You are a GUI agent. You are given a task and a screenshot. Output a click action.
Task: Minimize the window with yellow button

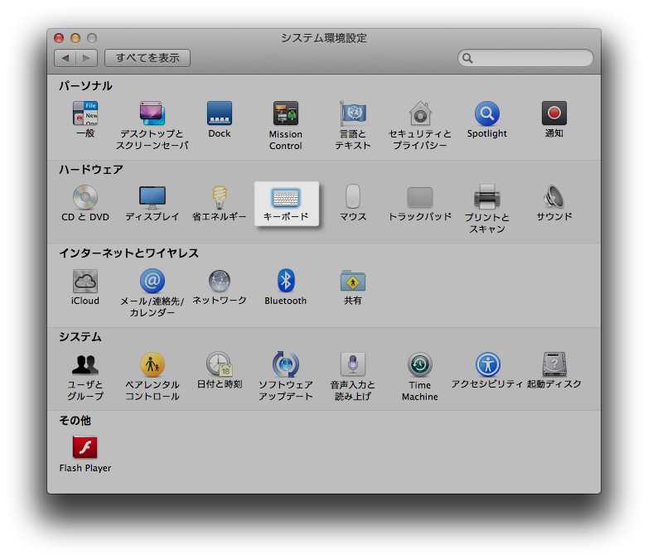coord(75,38)
